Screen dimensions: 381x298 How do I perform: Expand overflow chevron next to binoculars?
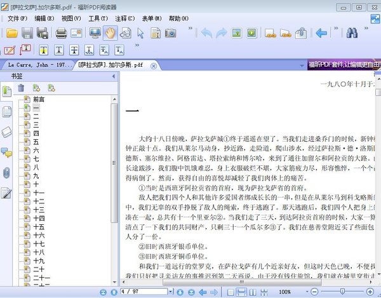[366, 28]
